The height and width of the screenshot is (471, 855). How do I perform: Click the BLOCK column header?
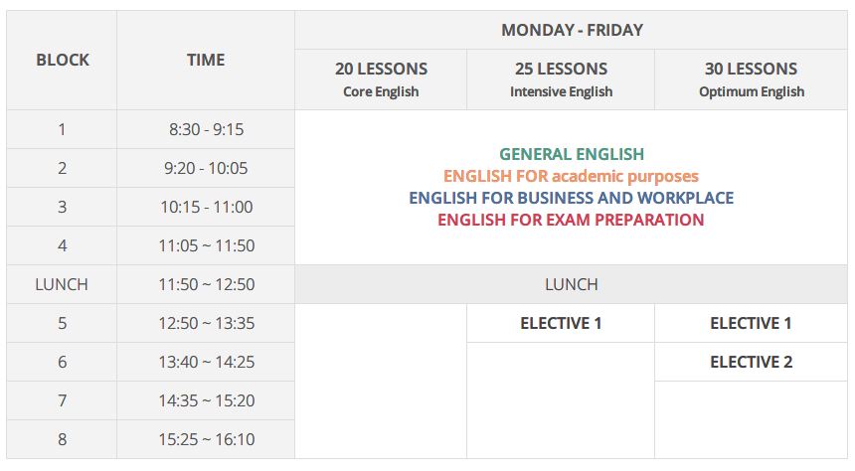pos(63,60)
